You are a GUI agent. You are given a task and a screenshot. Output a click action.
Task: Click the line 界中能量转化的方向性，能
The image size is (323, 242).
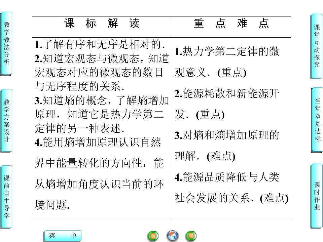pyautogui.click(x=99, y=163)
